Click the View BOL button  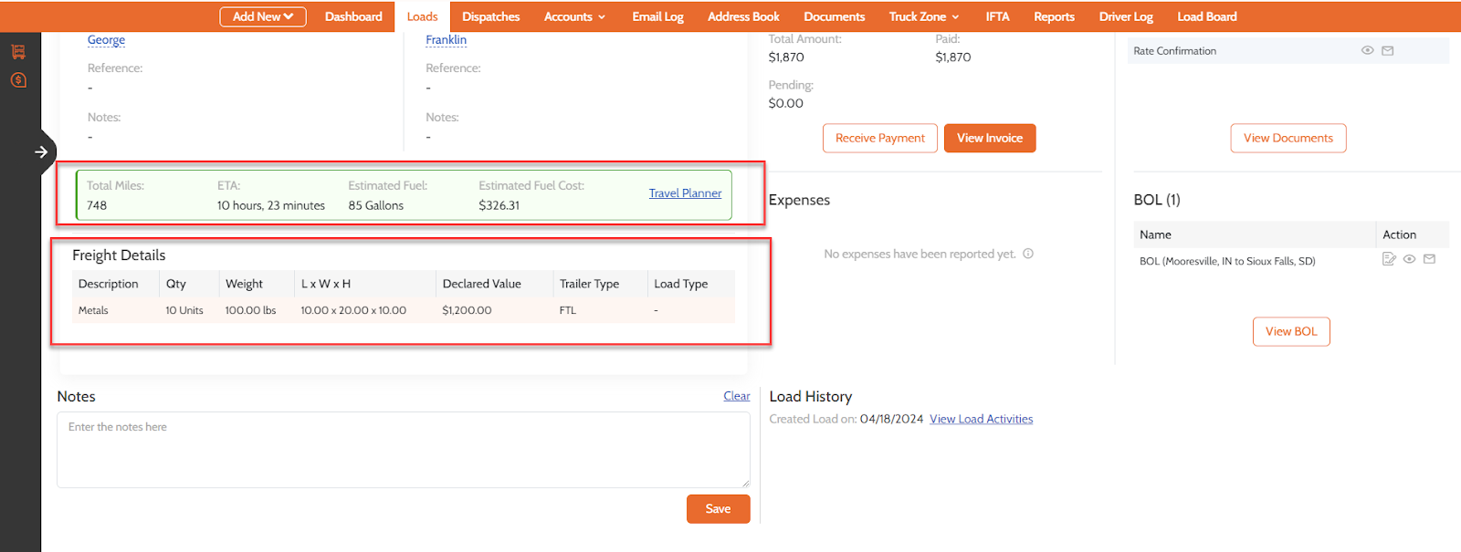1291,331
